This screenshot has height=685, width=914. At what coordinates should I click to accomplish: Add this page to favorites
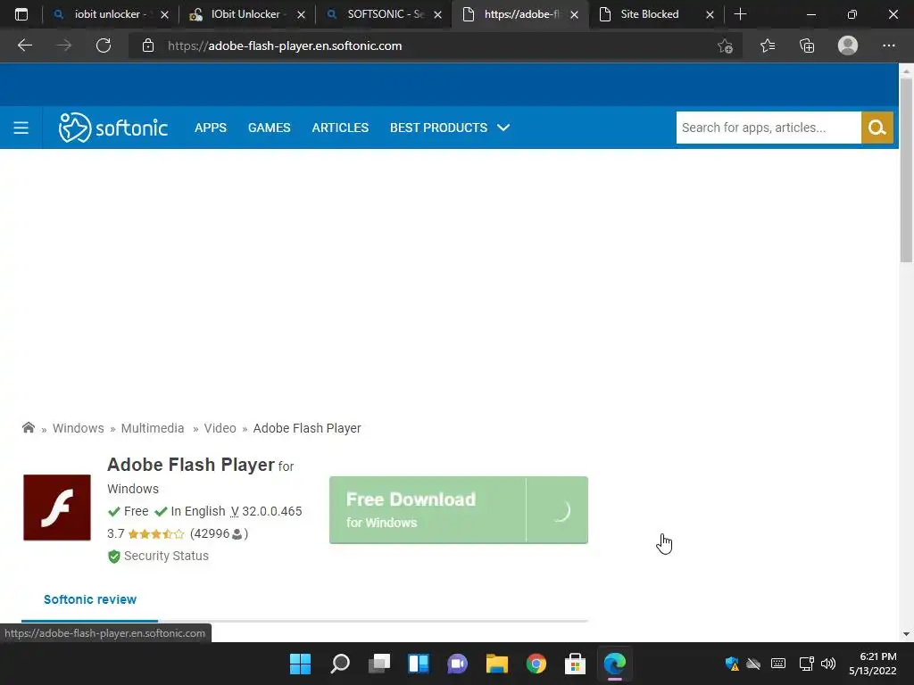point(725,45)
